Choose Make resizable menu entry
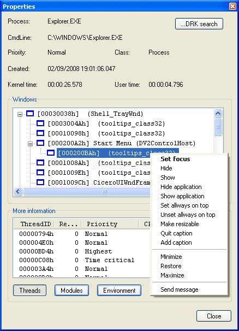Screen dimensions: 239x331 pos(180,224)
